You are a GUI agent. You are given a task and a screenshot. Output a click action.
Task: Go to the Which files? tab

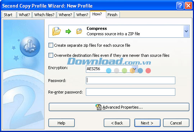44,15
